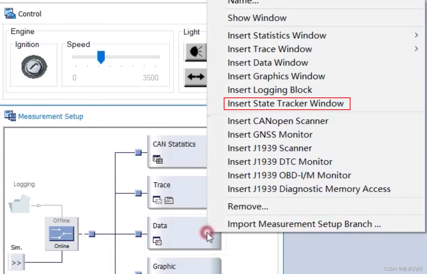Click the hotspot node before Trace block

(138, 193)
